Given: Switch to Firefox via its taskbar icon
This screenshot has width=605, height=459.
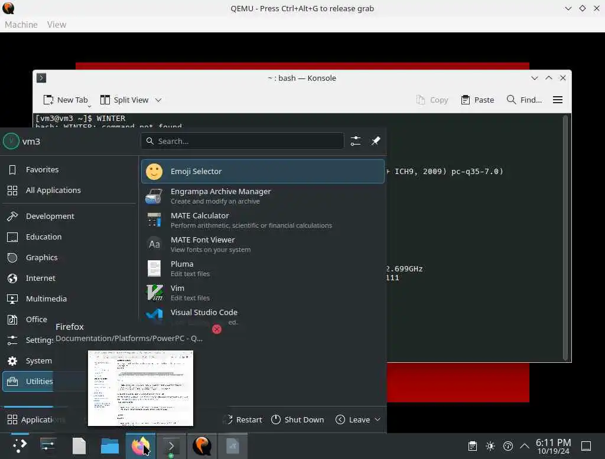Looking at the screenshot, I should (141, 446).
